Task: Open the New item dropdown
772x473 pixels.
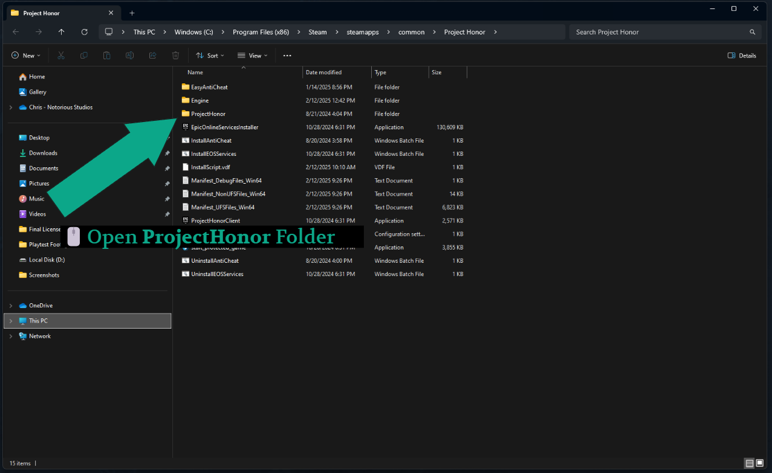Action: 26,56
